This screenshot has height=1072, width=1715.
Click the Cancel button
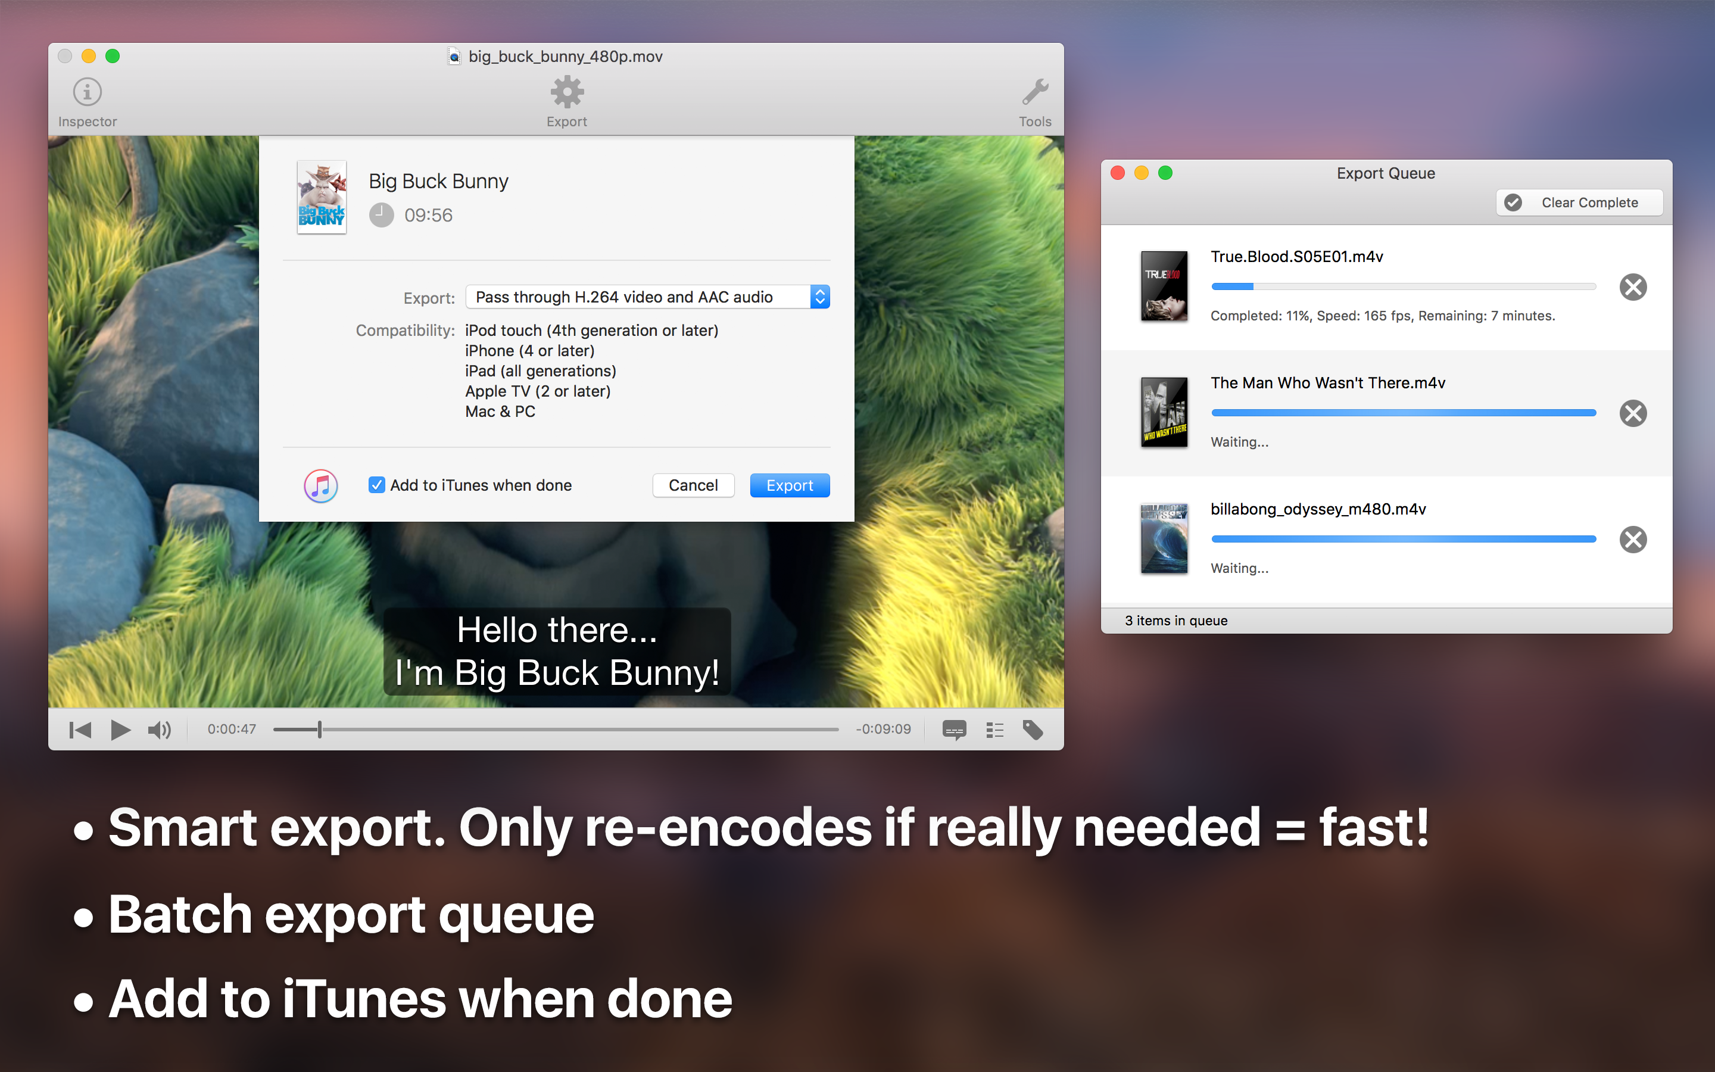[x=693, y=485]
